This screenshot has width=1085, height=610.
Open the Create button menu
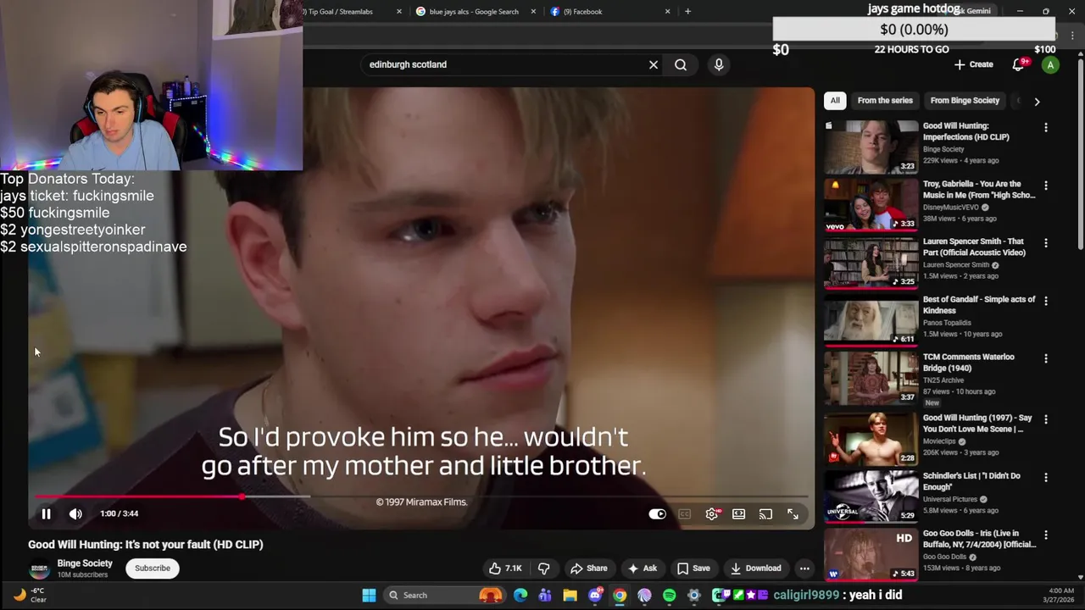coord(973,64)
